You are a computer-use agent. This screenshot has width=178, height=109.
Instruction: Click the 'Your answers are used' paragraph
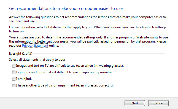tap(88, 41)
